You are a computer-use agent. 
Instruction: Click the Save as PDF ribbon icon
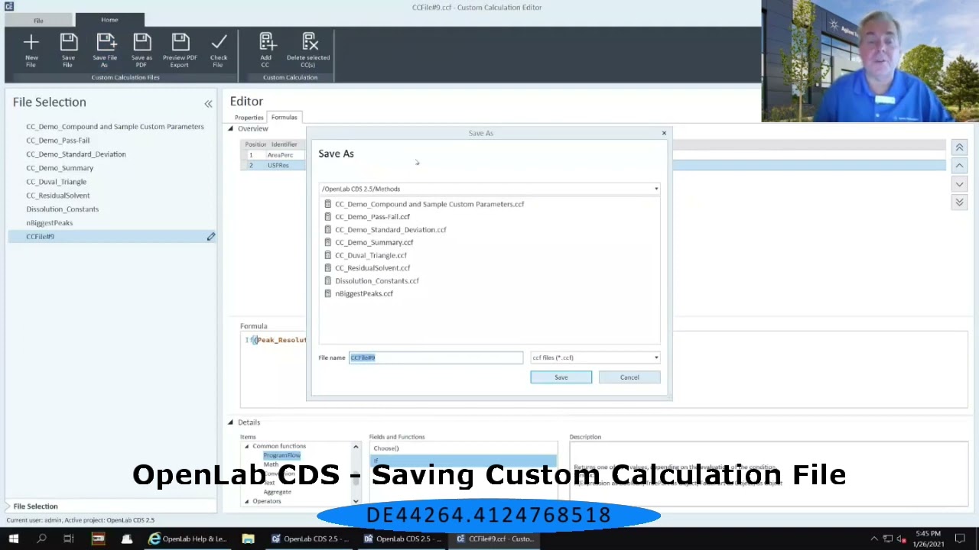(141, 43)
